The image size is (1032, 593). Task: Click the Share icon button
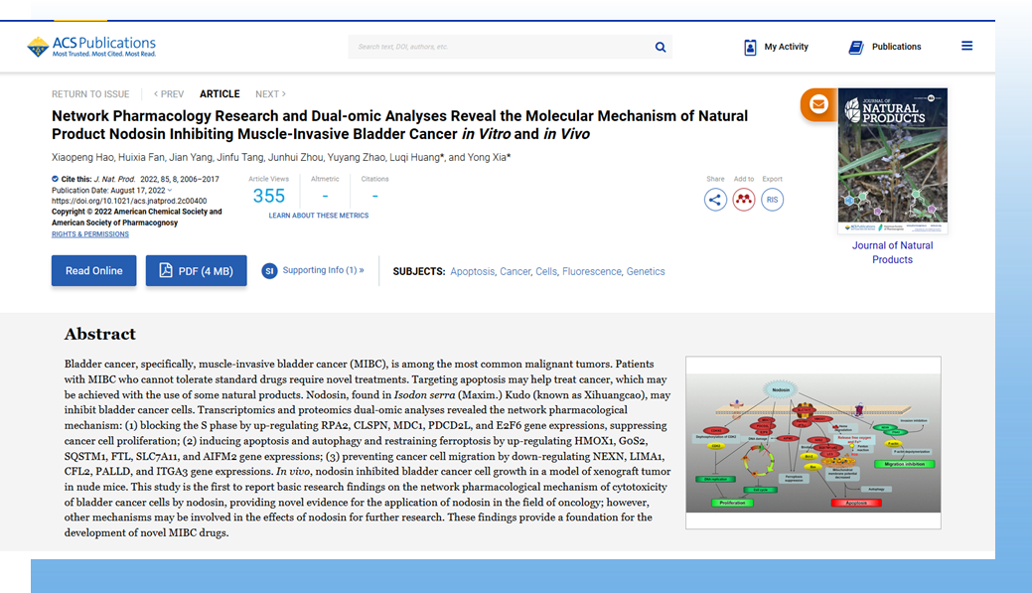(715, 200)
